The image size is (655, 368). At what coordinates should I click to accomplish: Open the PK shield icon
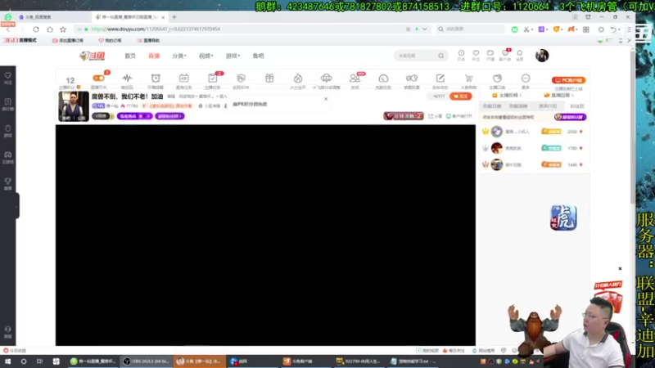(x=241, y=80)
